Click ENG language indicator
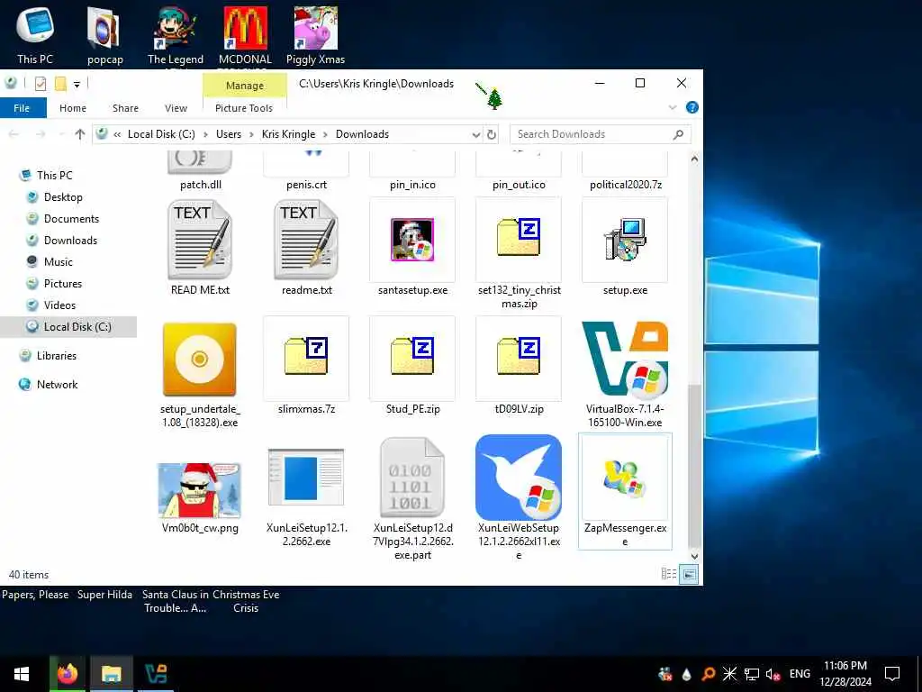 (x=800, y=674)
